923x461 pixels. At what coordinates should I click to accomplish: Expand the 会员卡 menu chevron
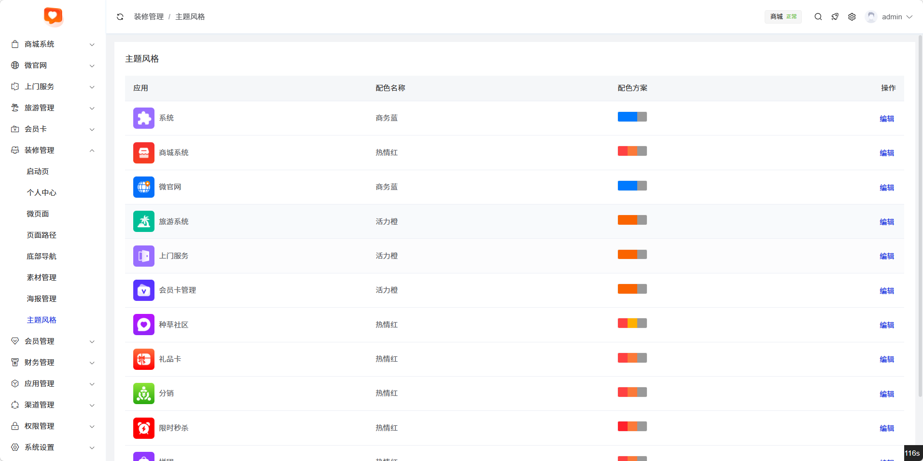(92, 129)
